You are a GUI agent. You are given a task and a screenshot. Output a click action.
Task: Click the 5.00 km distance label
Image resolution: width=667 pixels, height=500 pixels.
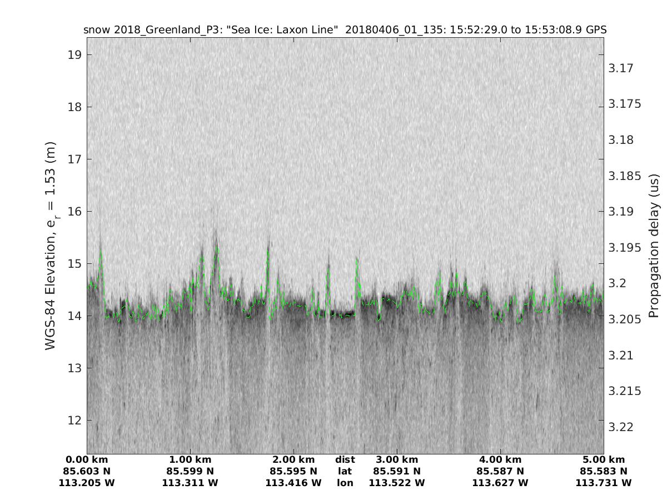click(x=604, y=460)
